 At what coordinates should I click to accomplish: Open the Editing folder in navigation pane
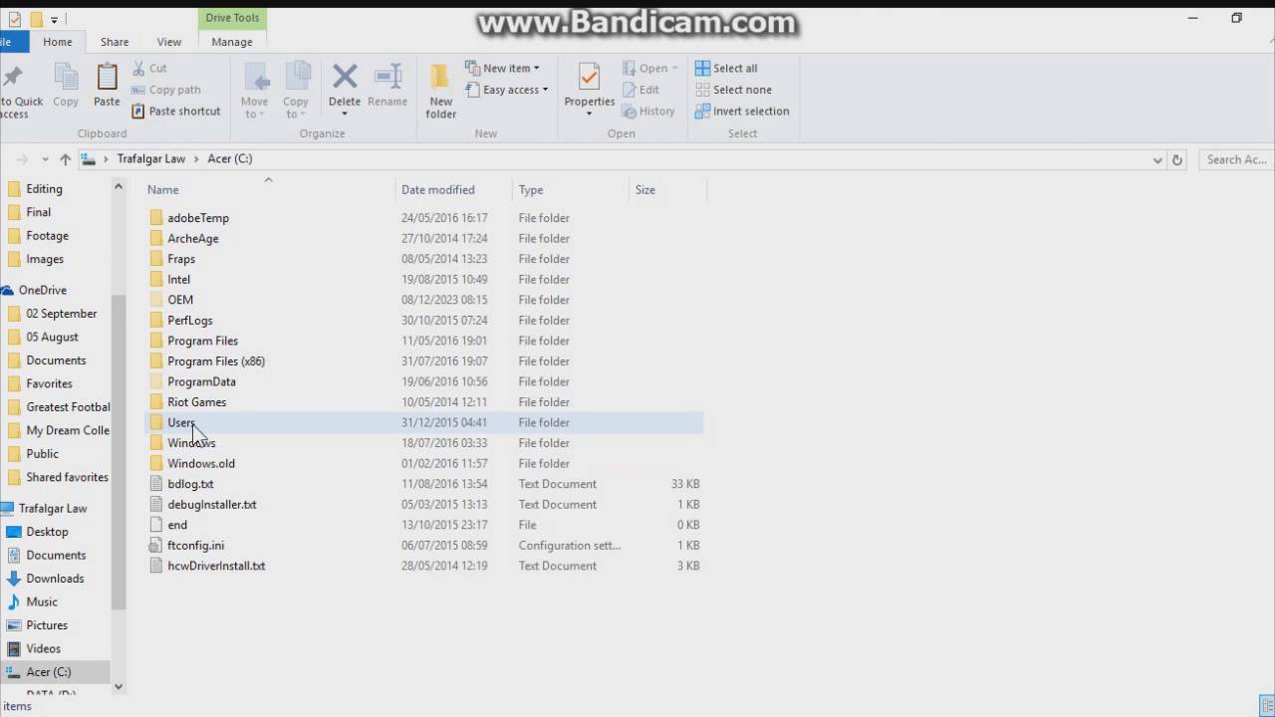click(44, 188)
